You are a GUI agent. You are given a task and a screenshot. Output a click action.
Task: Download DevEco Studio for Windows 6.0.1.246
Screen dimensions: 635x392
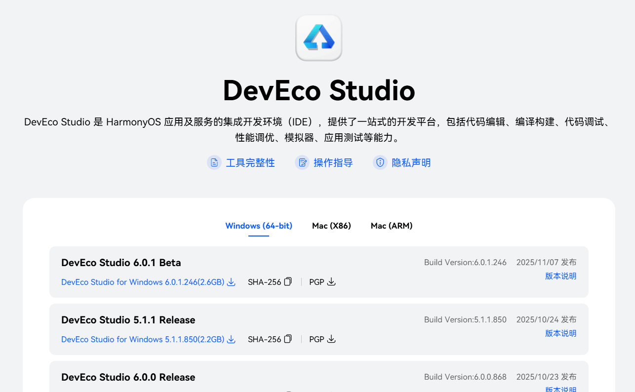(143, 282)
